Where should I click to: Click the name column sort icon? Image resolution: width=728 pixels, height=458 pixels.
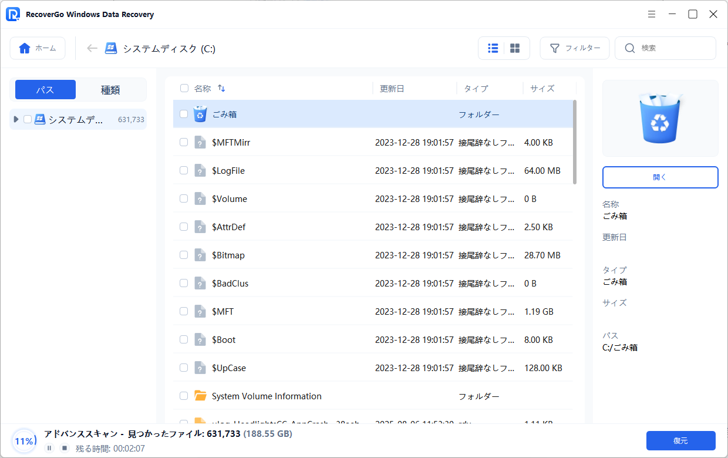(221, 89)
